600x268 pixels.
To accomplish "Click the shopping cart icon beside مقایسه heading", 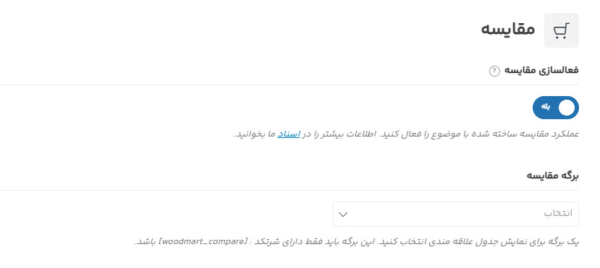I will click(562, 30).
